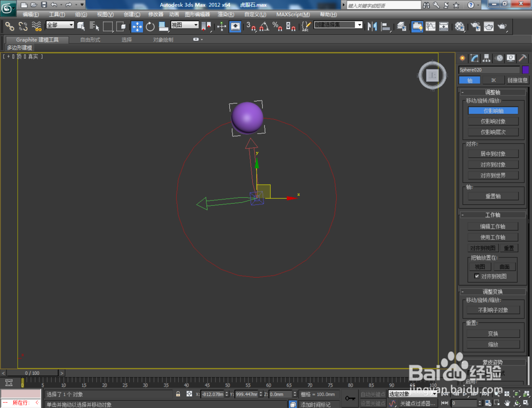This screenshot has height=408, width=532.
Task: Toggle Percent Snap
Action: coord(277,26)
